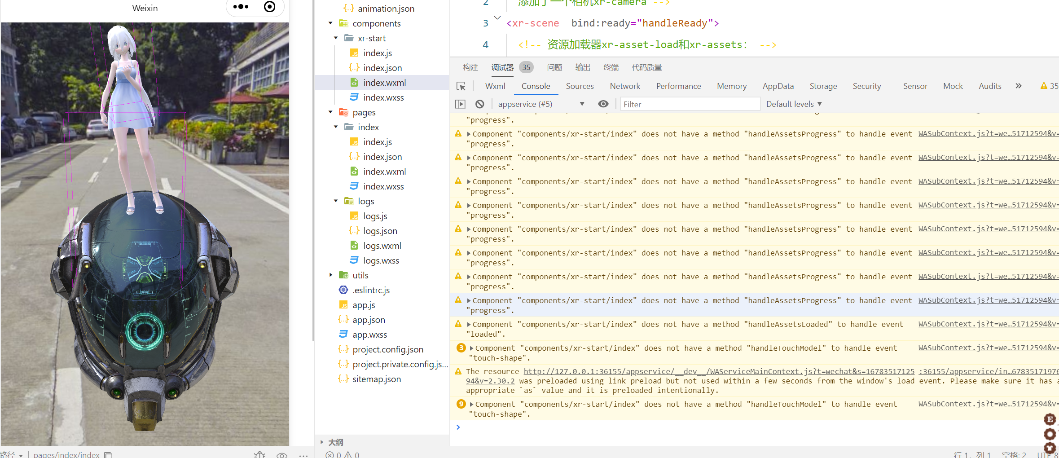This screenshot has width=1059, height=458.
Task: Click the grouped warning badge numbered 9
Action: tap(461, 404)
